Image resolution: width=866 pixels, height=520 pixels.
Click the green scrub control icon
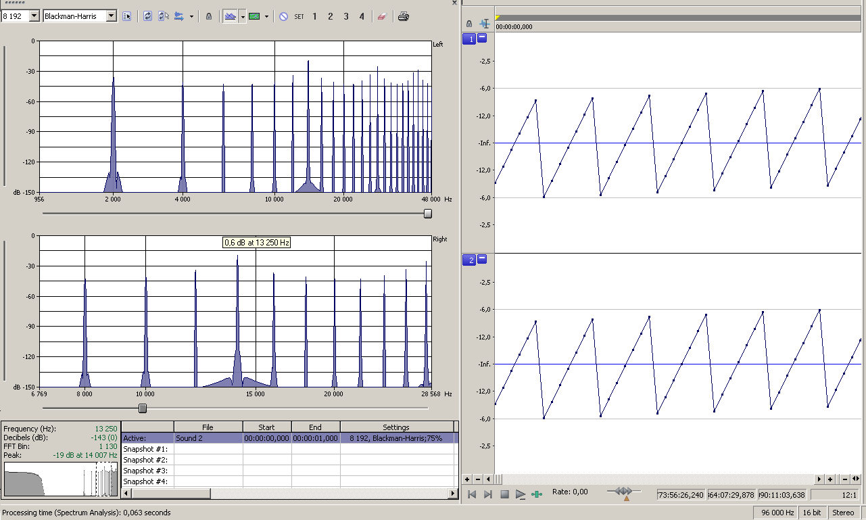tap(537, 494)
